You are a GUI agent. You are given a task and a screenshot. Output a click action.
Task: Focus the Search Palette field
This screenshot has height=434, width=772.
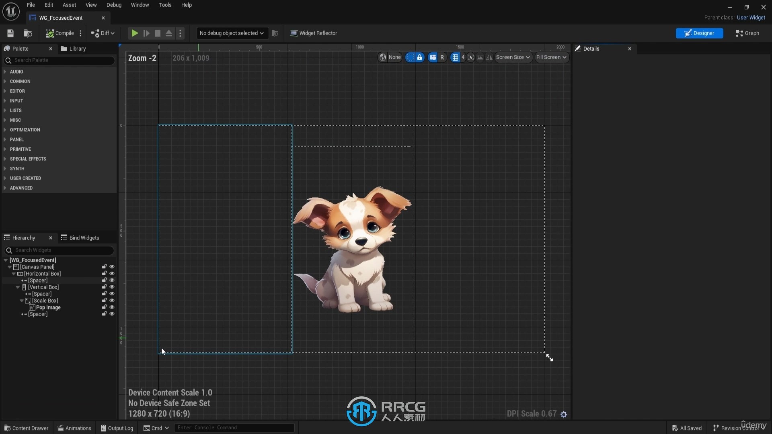click(x=60, y=60)
